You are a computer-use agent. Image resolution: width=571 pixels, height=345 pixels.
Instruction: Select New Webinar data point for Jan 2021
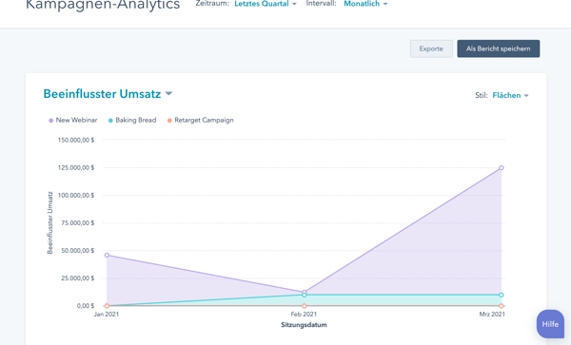click(x=107, y=256)
